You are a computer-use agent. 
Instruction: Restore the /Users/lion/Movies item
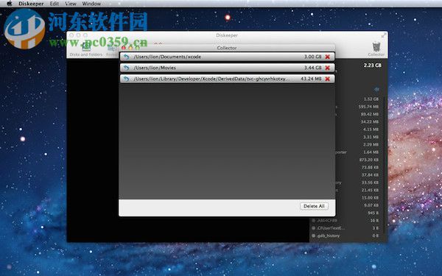[126, 68]
